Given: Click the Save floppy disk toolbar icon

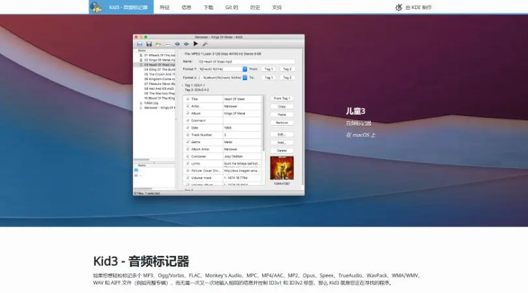Looking at the screenshot, I should (149, 44).
